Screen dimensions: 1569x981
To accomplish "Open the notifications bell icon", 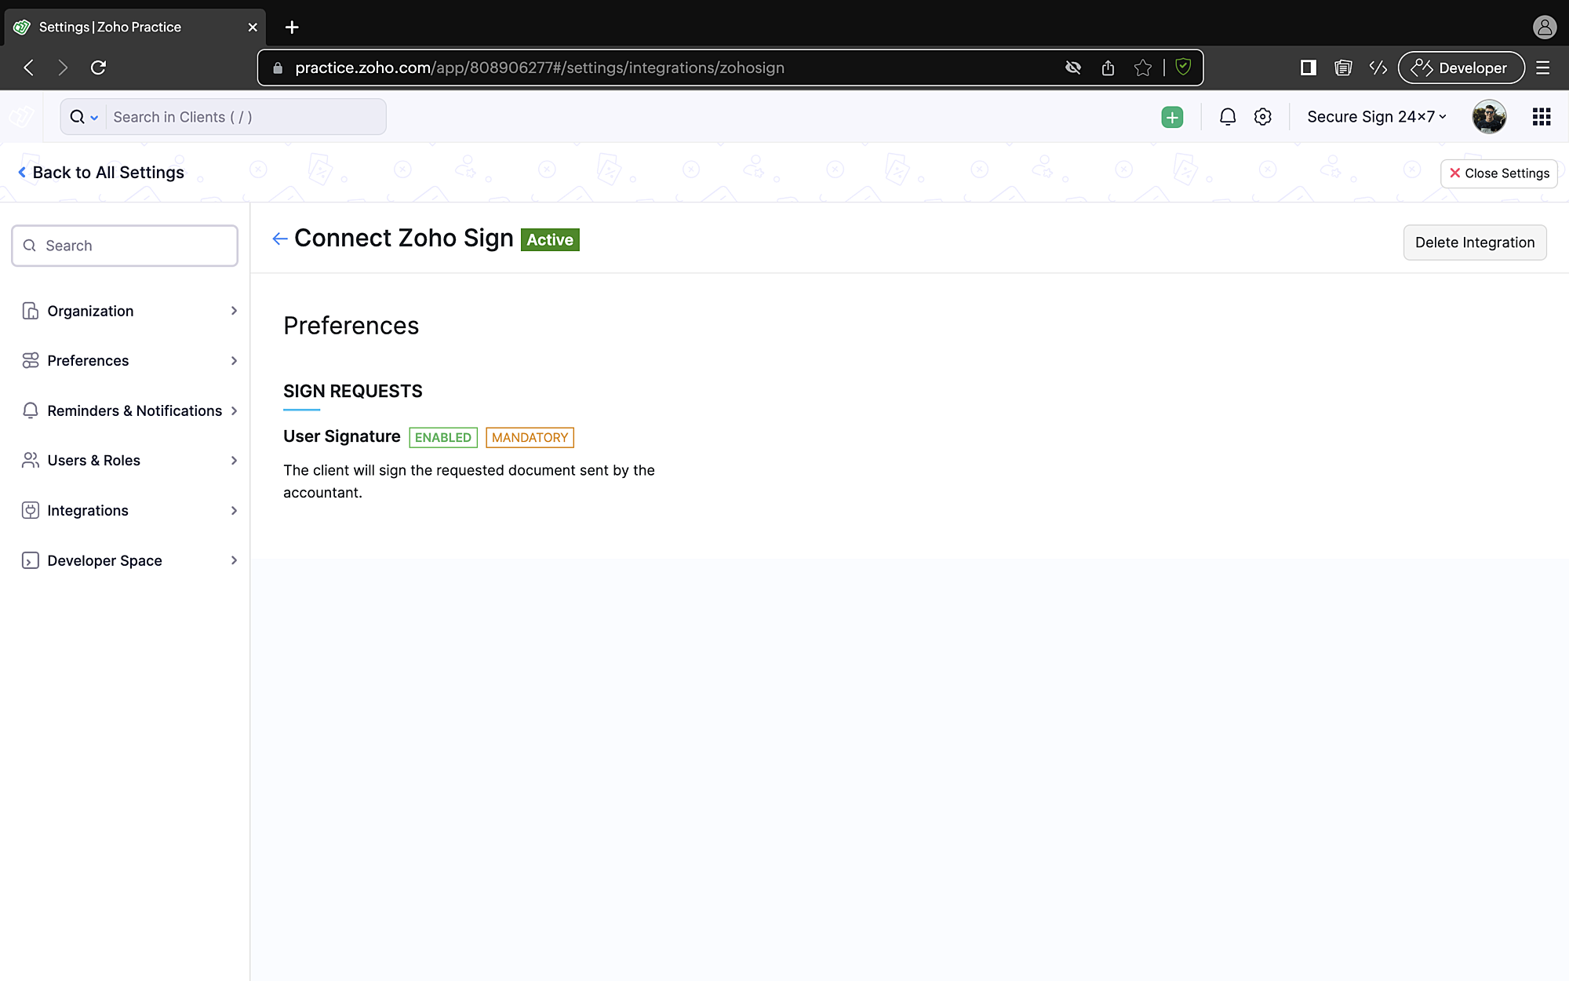I will [x=1228, y=117].
